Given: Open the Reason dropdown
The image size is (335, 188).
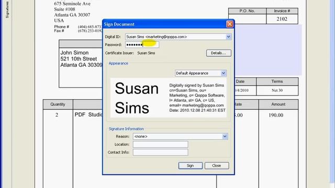Looking at the screenshot, I should click(x=225, y=136).
